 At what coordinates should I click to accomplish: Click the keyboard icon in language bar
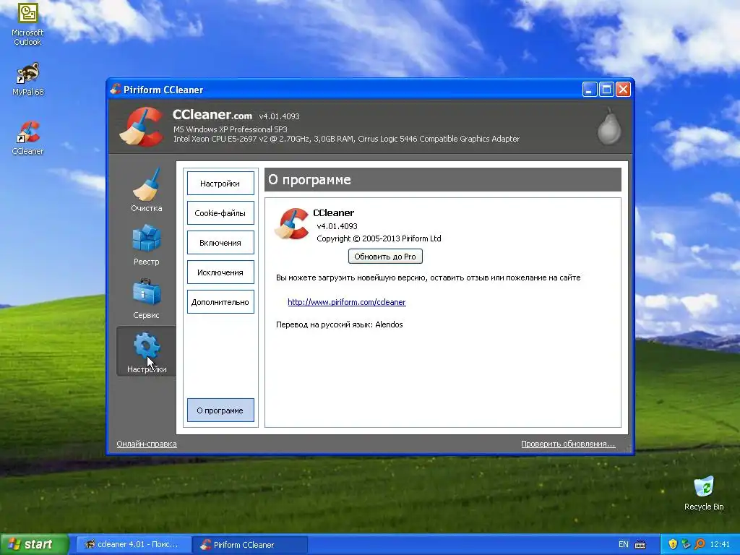click(640, 545)
